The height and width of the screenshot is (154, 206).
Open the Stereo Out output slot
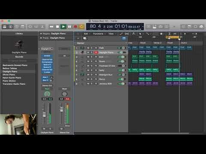[x=47, y=86]
